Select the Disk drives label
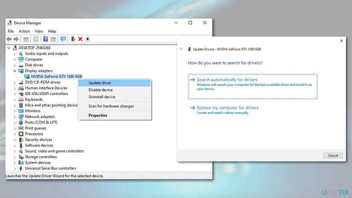 [34, 65]
